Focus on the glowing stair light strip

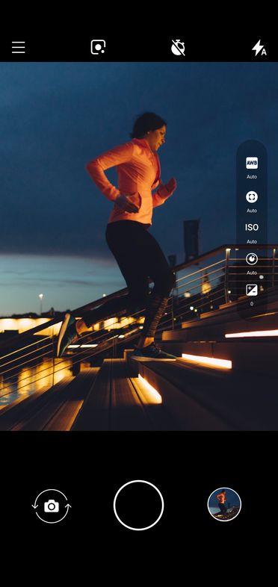point(206,361)
